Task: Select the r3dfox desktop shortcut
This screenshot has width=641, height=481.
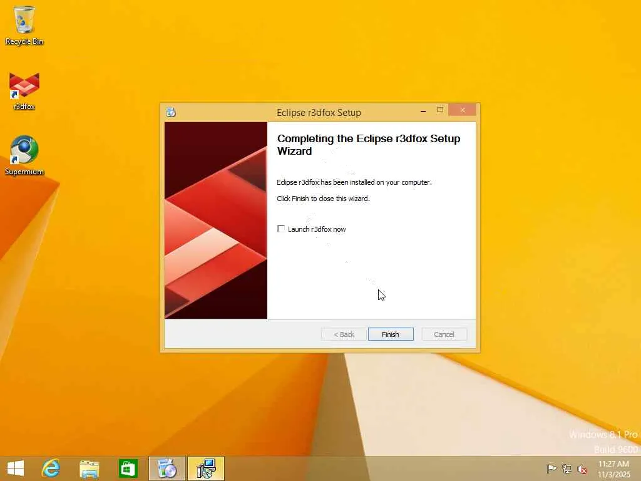Action: [24, 91]
